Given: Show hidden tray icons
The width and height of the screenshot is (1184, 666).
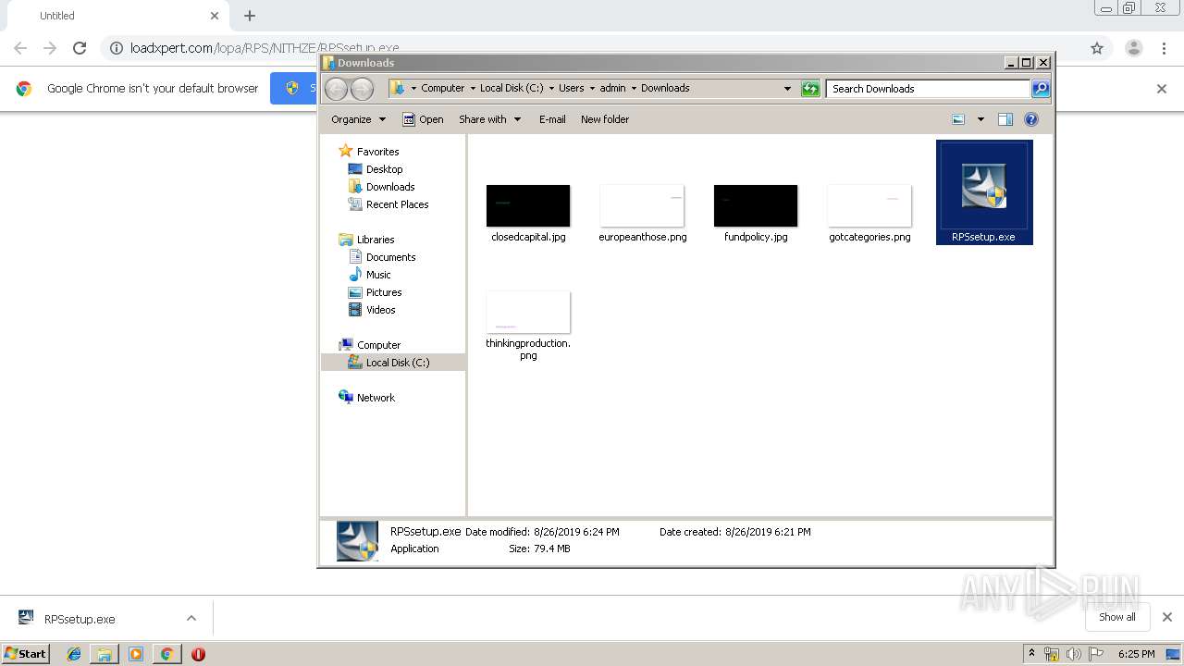Looking at the screenshot, I should tap(1032, 654).
